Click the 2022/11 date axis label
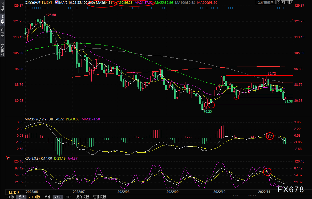 [264, 192]
